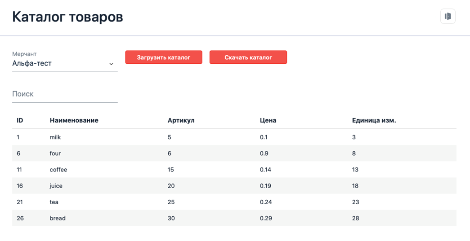This screenshot has width=470, height=241.
Task: Select the milk product row
Action: 234,137
